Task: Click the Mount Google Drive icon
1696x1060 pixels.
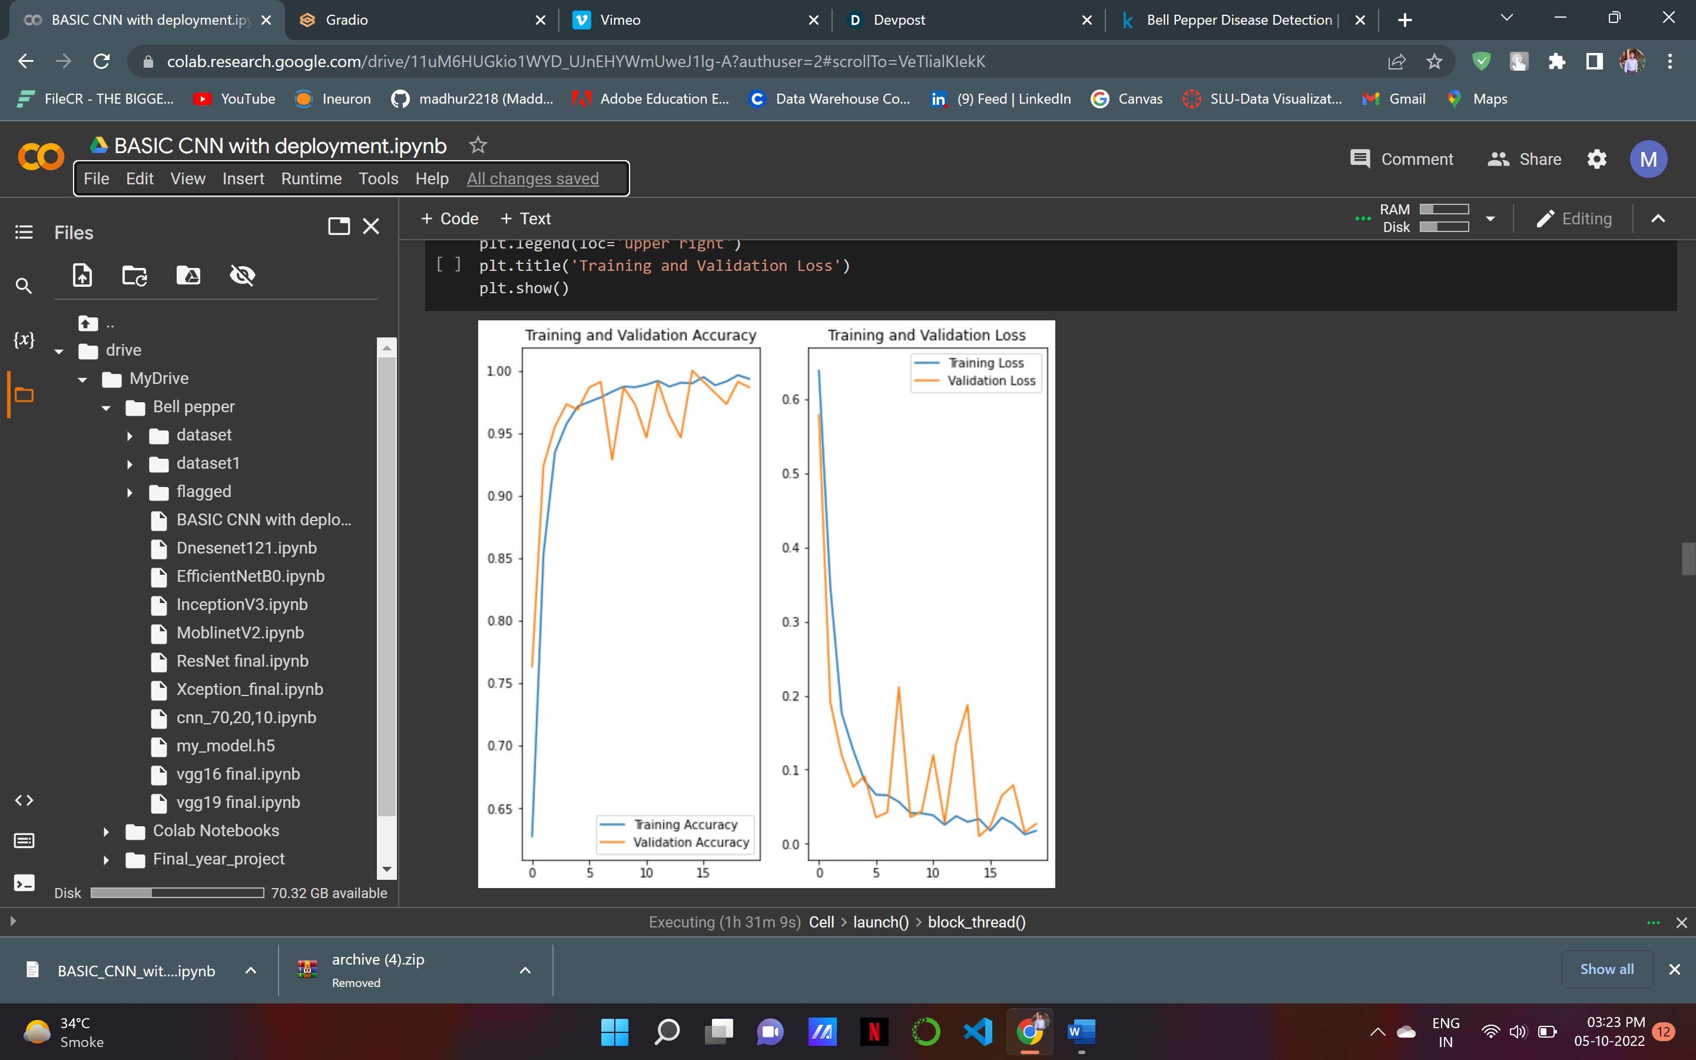Action: (x=188, y=276)
